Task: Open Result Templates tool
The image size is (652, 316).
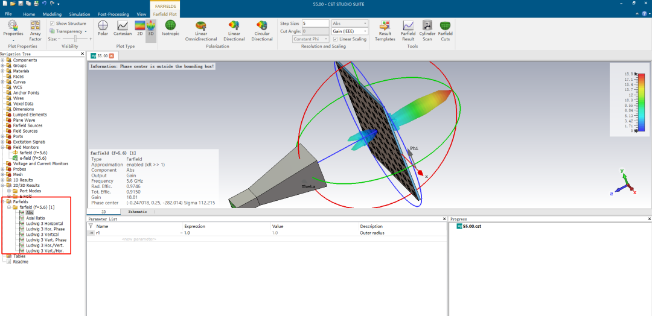Action: click(385, 30)
